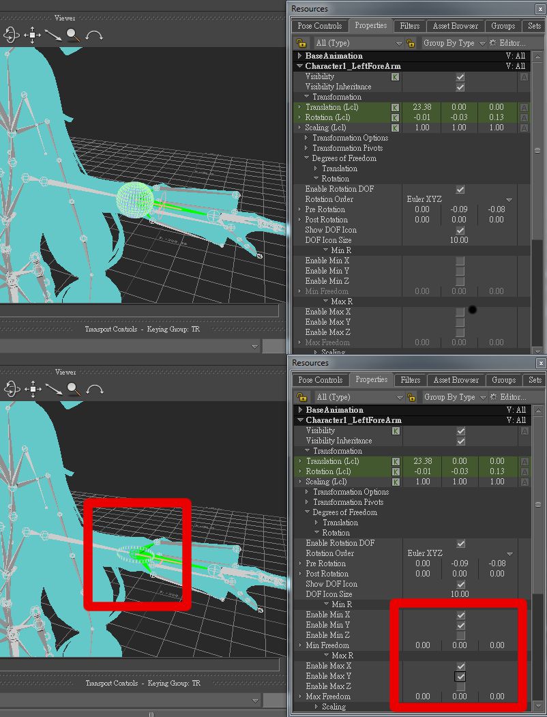Click the K key icon for Scaling (Lcl), upper panel
The height and width of the screenshot is (717, 547).
395,128
